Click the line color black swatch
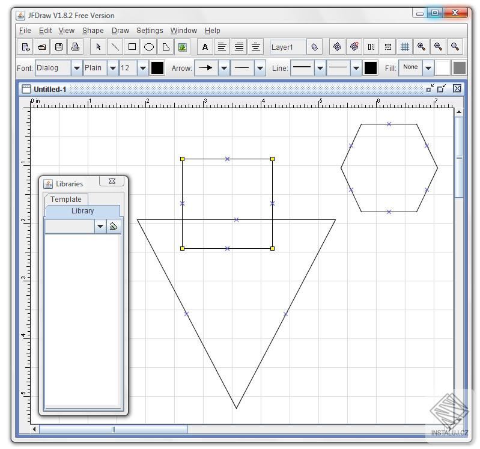The height and width of the screenshot is (449, 480). click(x=371, y=68)
